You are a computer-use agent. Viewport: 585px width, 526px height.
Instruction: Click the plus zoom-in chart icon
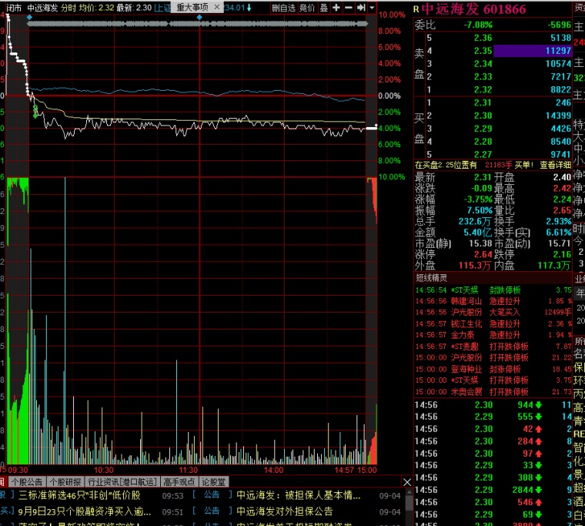click(x=336, y=8)
